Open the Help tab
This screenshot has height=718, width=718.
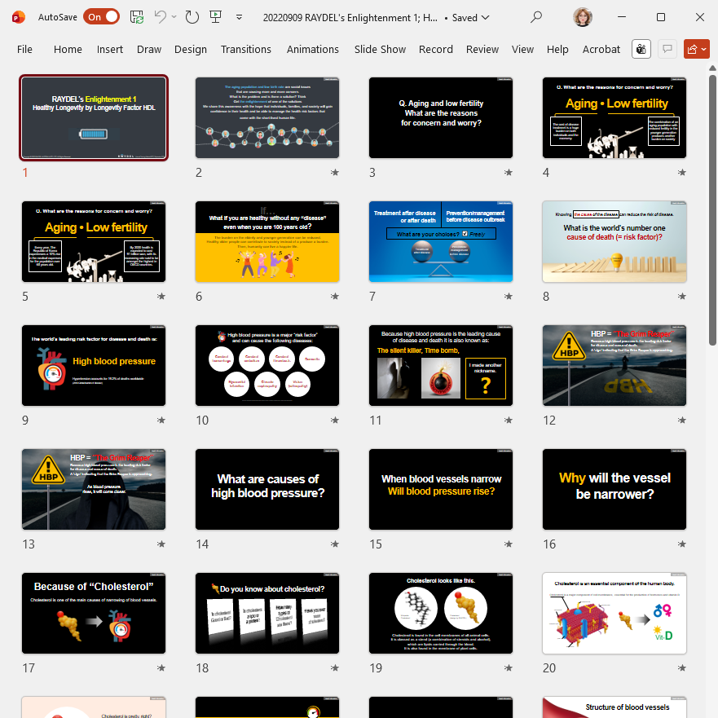click(x=557, y=49)
